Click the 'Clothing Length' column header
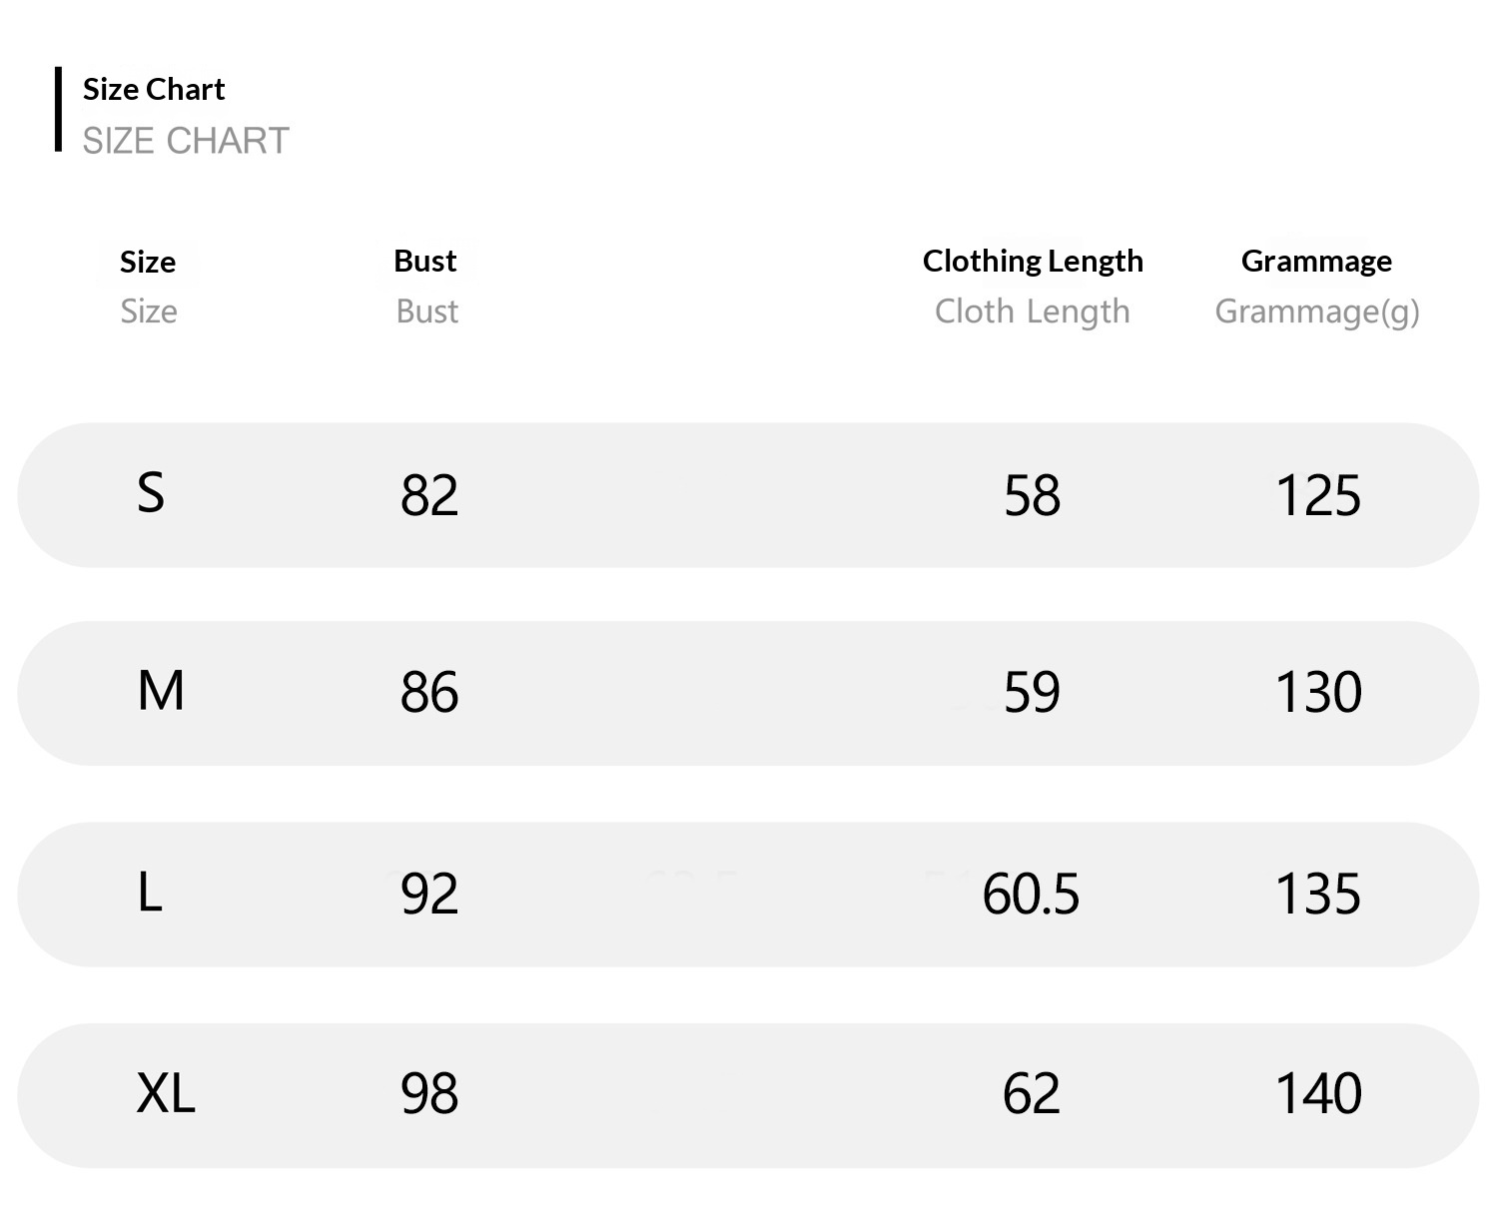The image size is (1498, 1224). coord(1033,261)
